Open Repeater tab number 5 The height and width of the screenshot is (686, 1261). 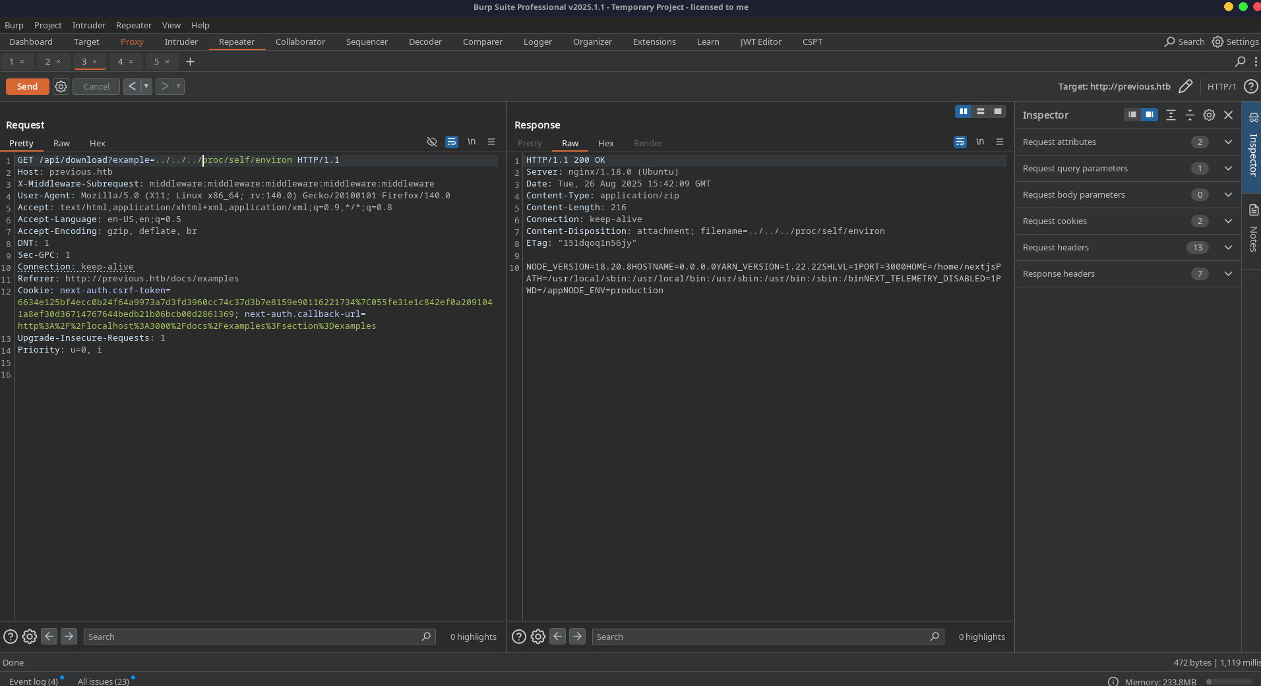pyautogui.click(x=158, y=62)
